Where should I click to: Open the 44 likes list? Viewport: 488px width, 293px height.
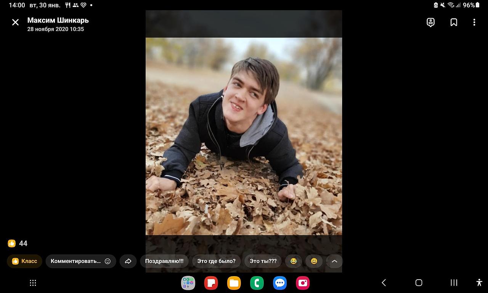click(18, 243)
